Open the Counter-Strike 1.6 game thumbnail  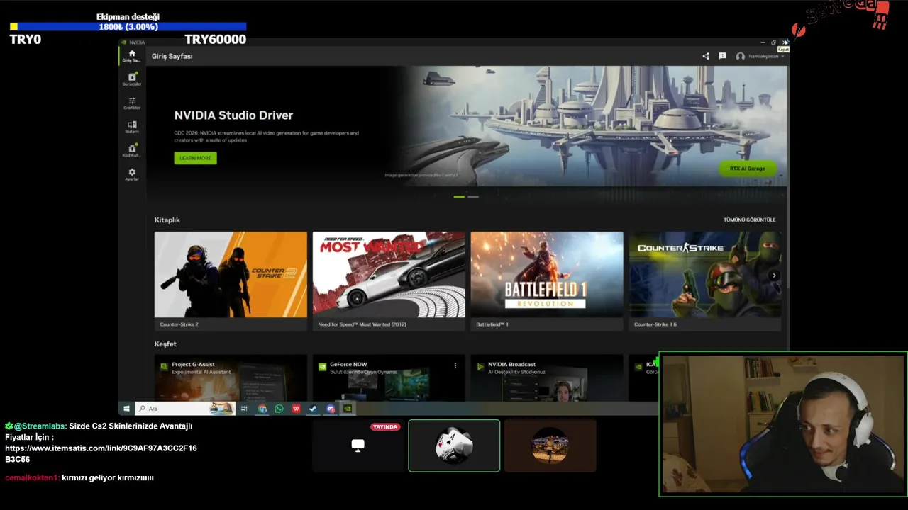(705, 275)
